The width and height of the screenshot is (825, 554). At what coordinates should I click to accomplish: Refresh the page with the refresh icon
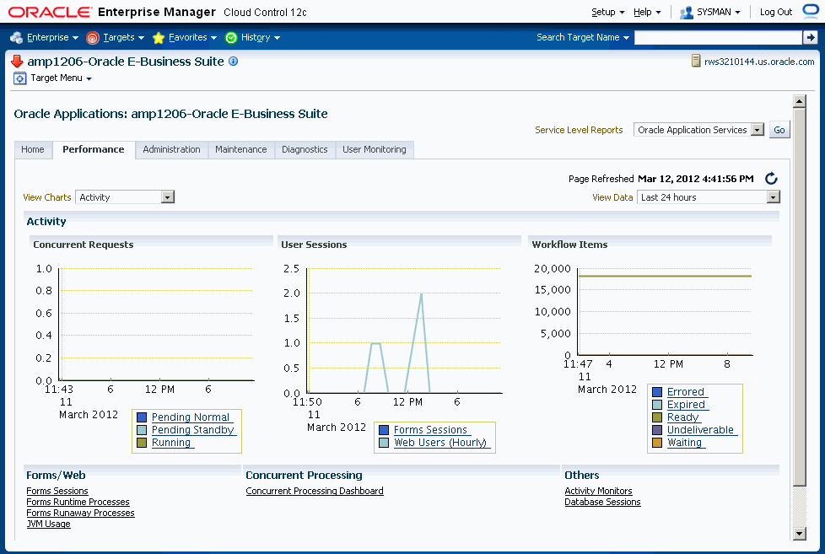pos(771,179)
